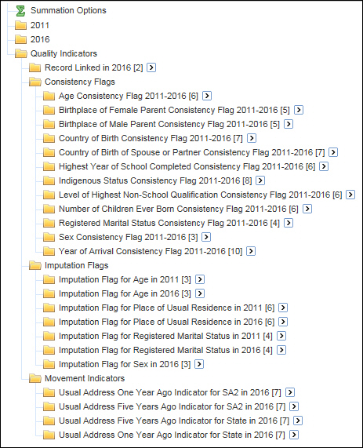Expand arrow for Birthplace of Male Parent Consistency Flag

289,124
